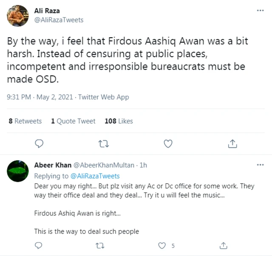Reply to Abeer Khan's comment

click(39, 245)
